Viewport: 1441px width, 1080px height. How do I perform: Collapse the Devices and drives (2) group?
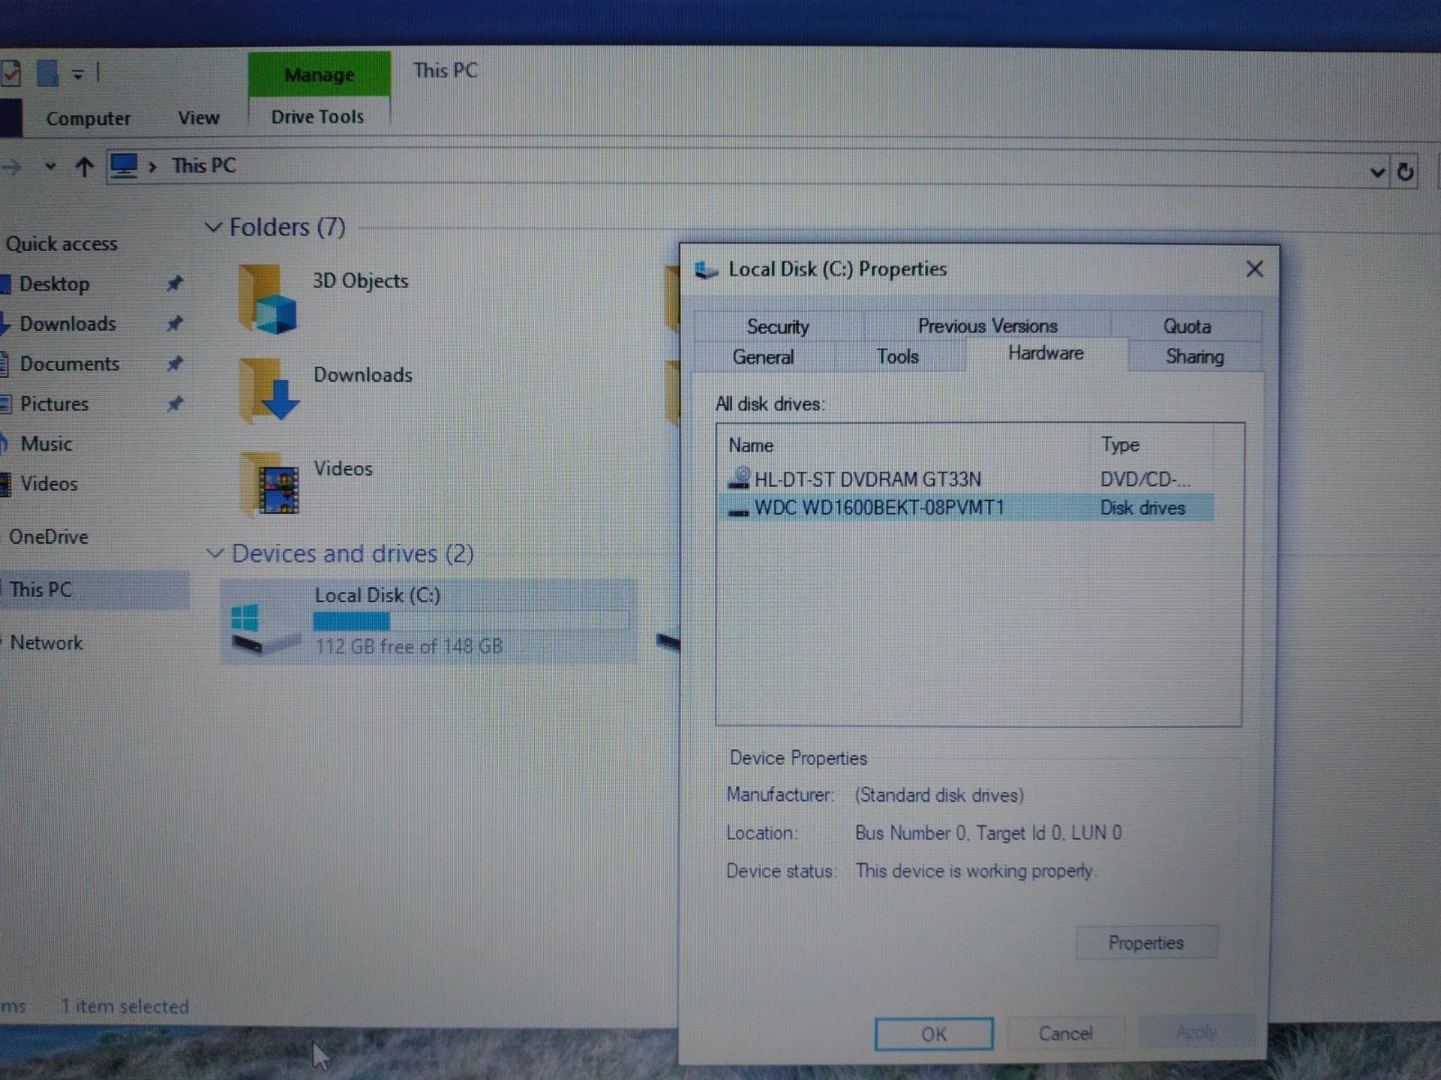click(x=214, y=553)
